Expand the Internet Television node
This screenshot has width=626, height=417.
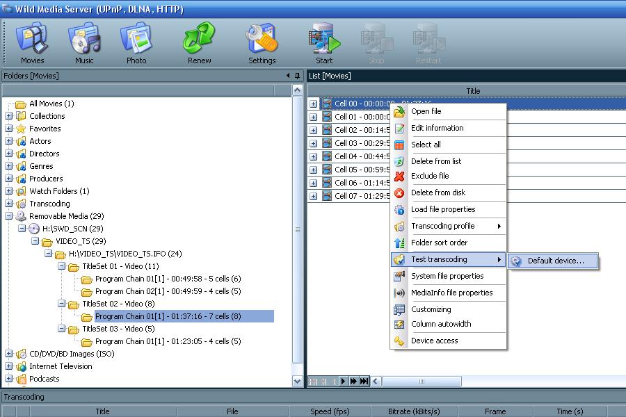pyautogui.click(x=9, y=366)
